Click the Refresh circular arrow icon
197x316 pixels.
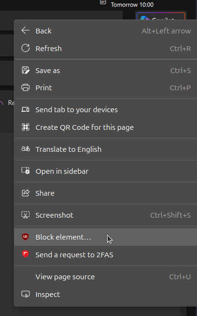[25, 48]
